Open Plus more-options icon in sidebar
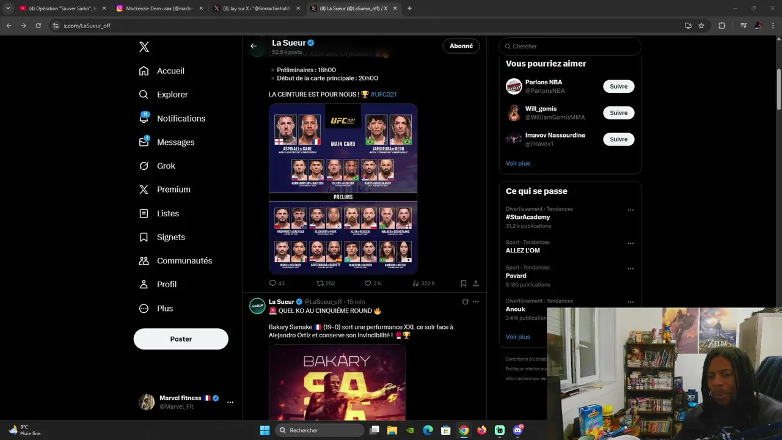The image size is (782, 440). 144,309
